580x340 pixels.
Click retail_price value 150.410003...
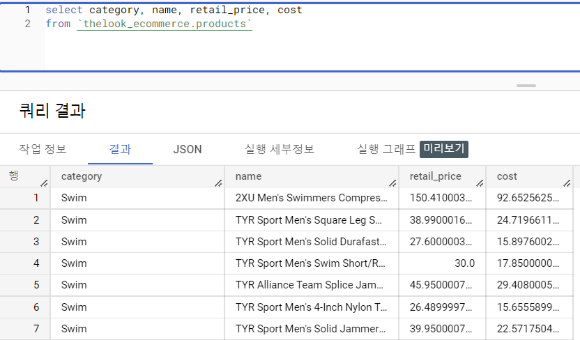(441, 198)
